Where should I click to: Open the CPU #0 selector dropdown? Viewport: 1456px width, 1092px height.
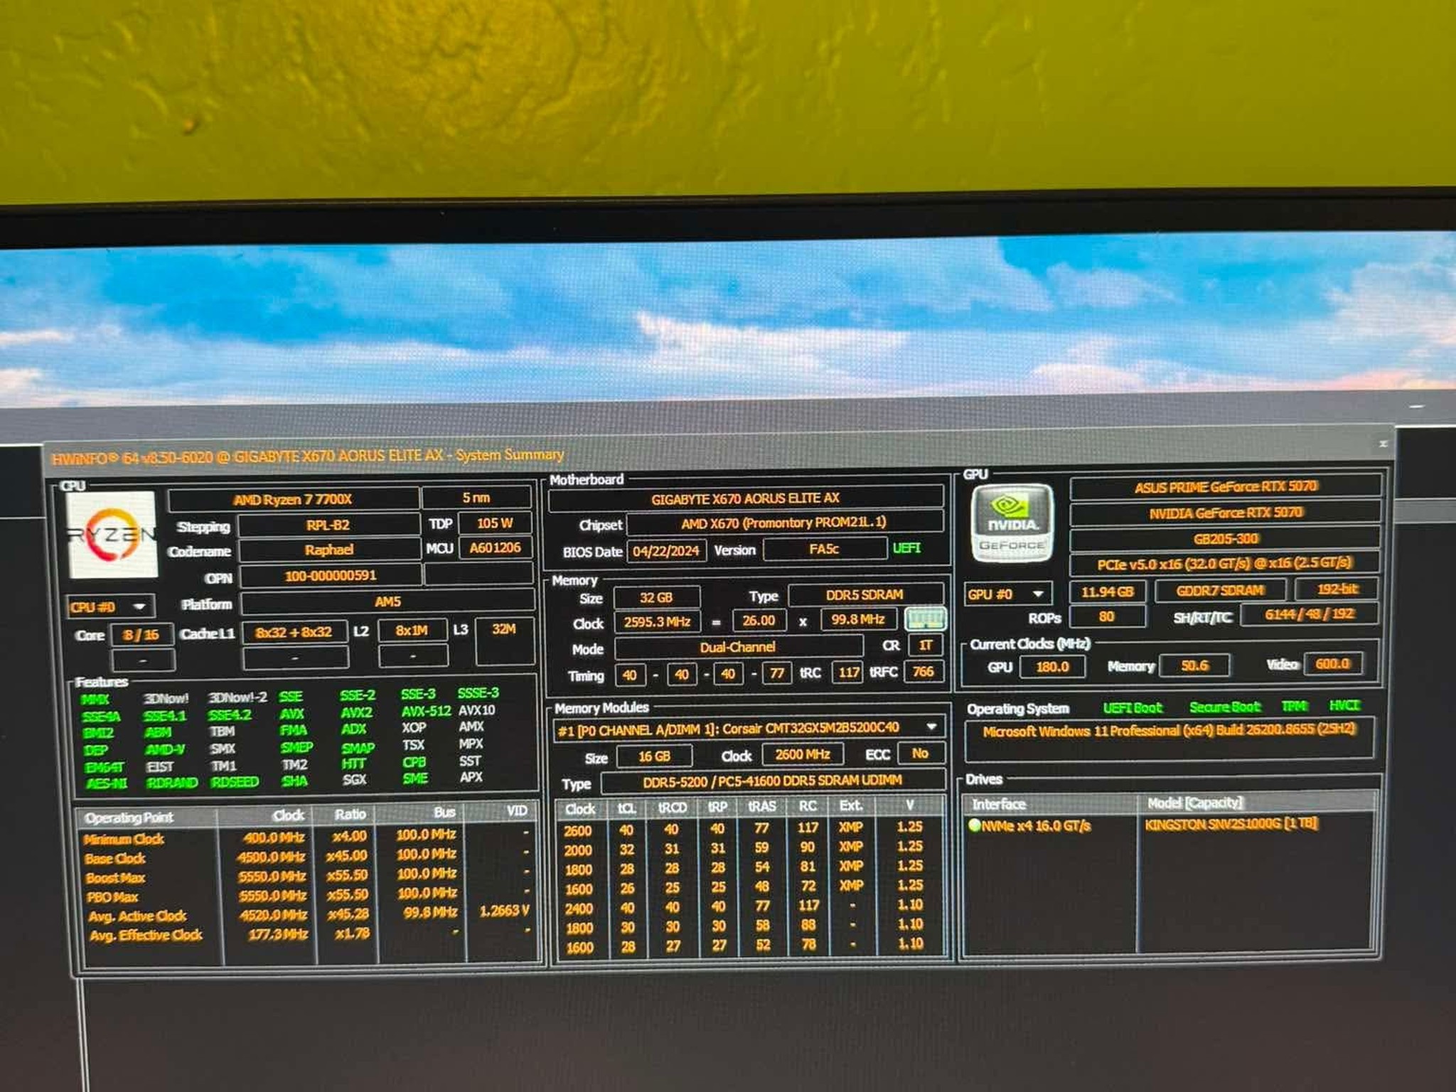point(110,607)
